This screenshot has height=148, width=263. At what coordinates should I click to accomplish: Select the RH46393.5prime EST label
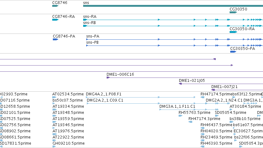coord(216,143)
